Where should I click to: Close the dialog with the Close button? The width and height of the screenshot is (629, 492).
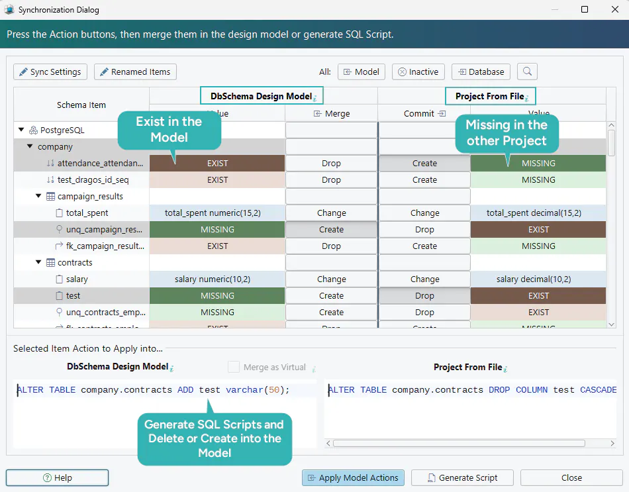click(571, 477)
